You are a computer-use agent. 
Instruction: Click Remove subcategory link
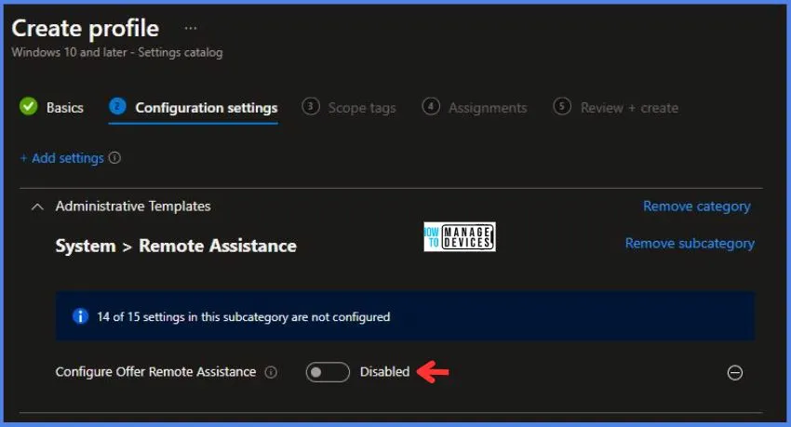click(690, 243)
